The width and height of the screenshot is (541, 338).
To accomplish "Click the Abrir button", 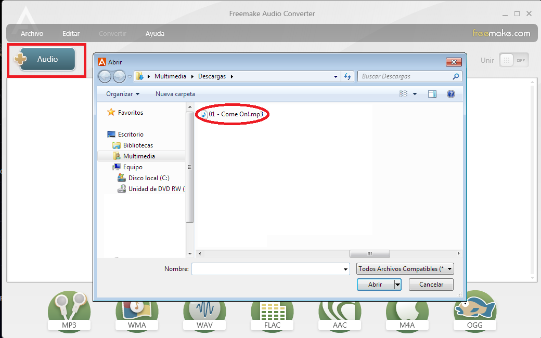I will 376,285.
